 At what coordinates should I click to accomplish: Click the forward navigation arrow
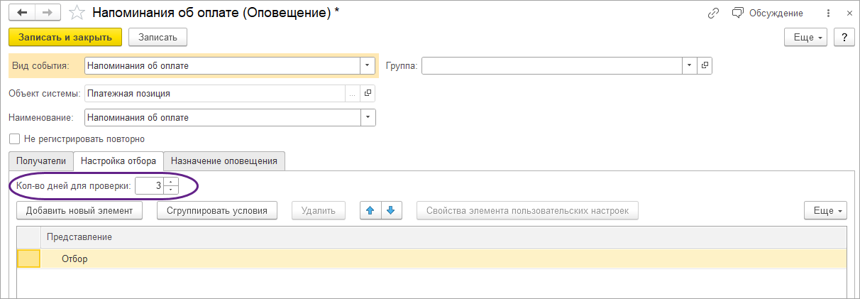click(x=48, y=13)
